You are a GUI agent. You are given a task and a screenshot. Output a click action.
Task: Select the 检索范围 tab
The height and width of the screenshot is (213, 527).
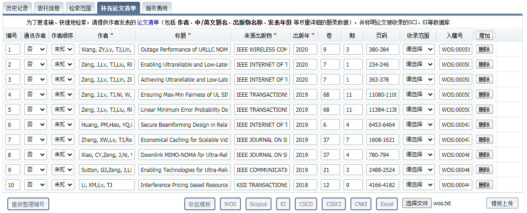tap(80, 8)
